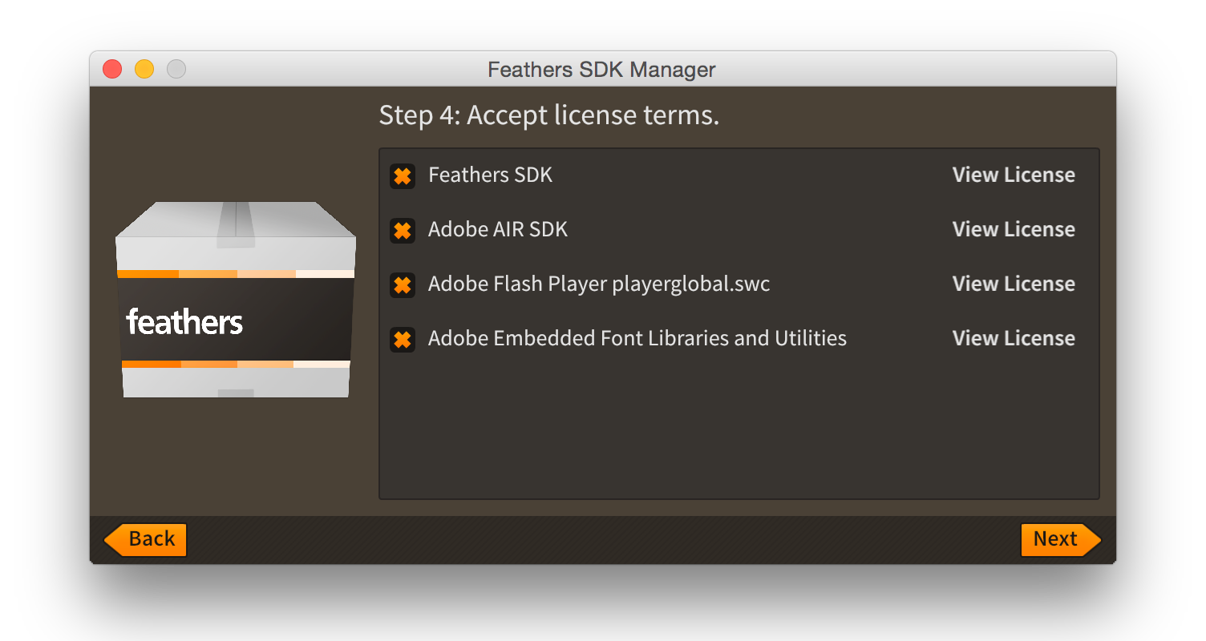This screenshot has height=641, width=1206.
Task: Click the Feathers box logo image
Action: 236,299
